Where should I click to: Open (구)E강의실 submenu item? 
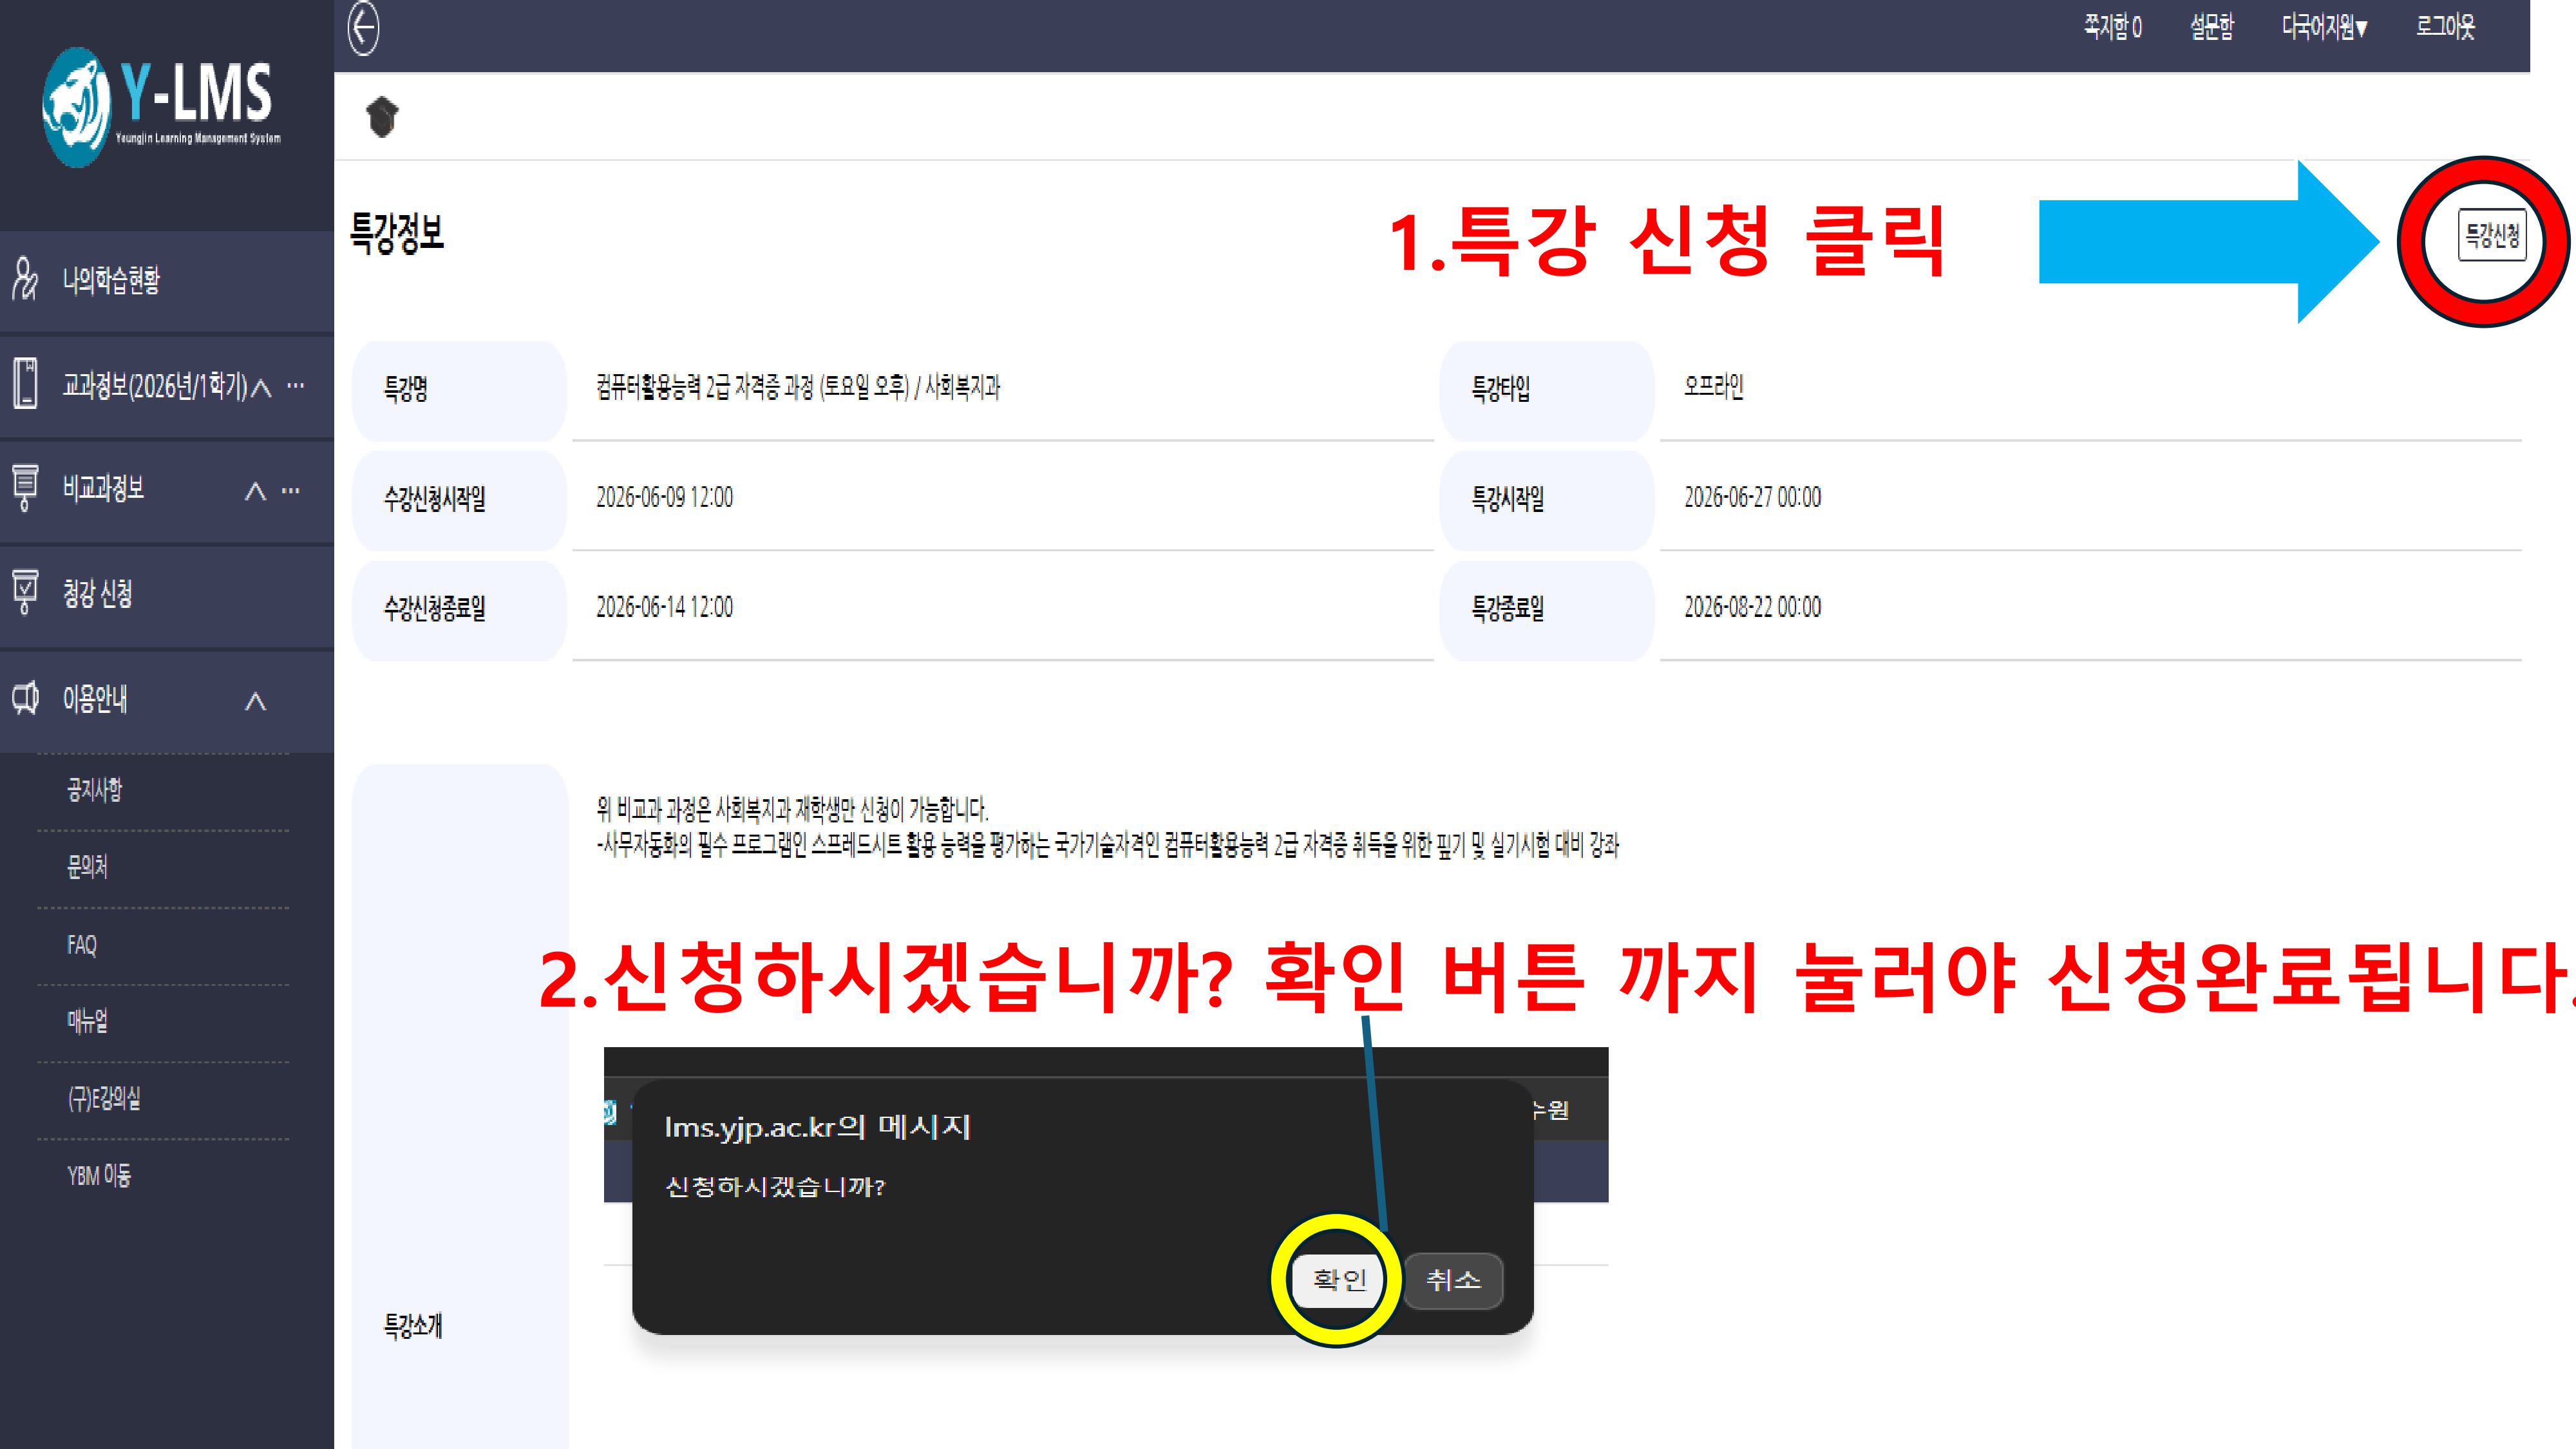[104, 1098]
